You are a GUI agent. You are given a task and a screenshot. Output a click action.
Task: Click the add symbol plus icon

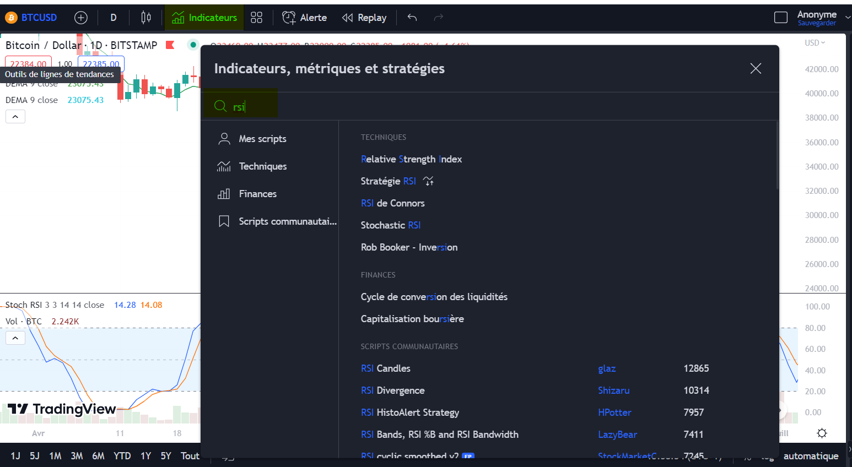[x=81, y=18]
